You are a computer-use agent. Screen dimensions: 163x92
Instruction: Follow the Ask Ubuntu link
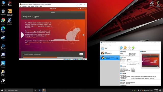pos(30,31)
